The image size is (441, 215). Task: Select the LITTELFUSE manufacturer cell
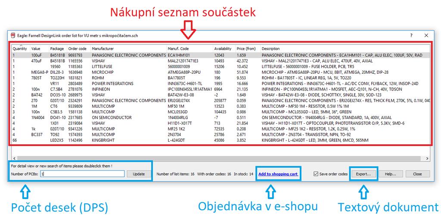102,67
